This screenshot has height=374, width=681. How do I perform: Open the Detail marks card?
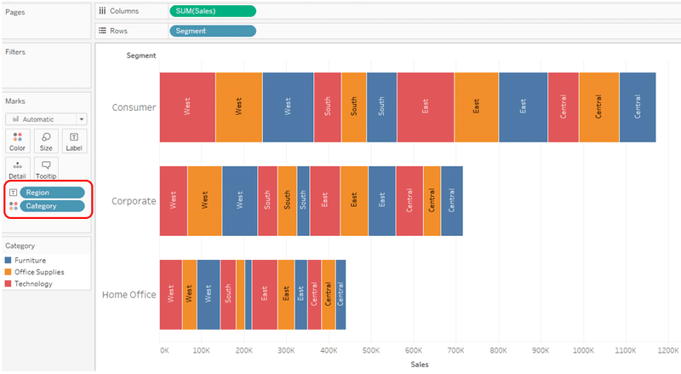[x=17, y=168]
